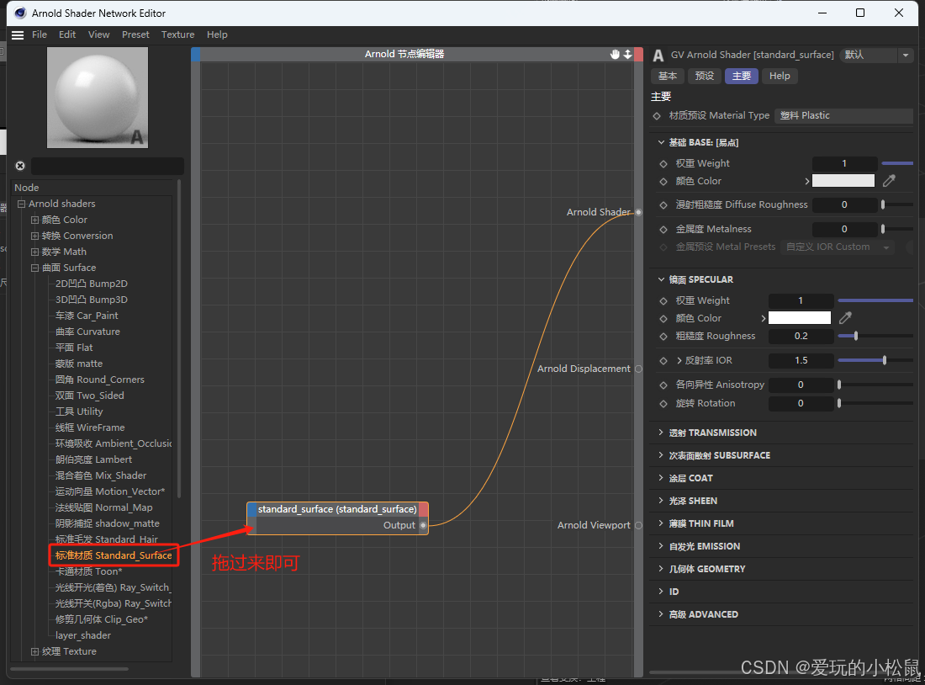Switch to the 预设 tab
Screen dimensions: 925x685
pos(705,77)
